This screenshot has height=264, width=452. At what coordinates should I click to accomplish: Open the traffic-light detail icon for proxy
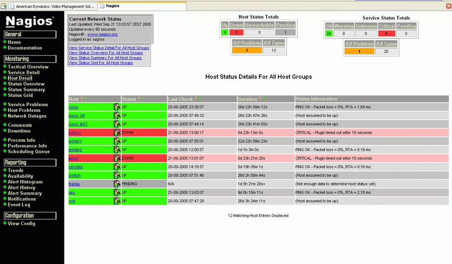(x=116, y=158)
